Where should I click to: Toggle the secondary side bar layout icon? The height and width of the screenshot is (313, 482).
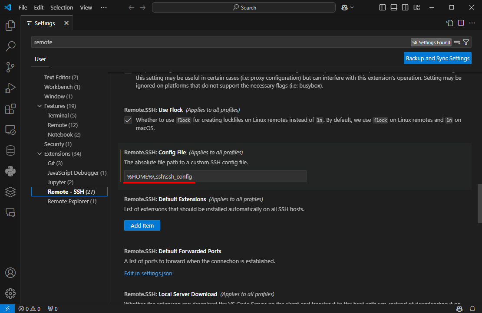coord(405,8)
